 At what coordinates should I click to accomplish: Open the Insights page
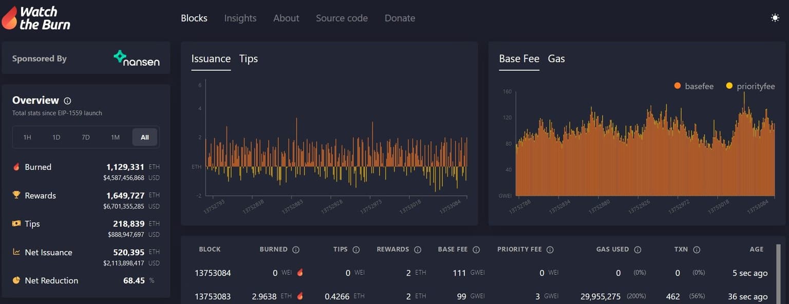point(240,18)
